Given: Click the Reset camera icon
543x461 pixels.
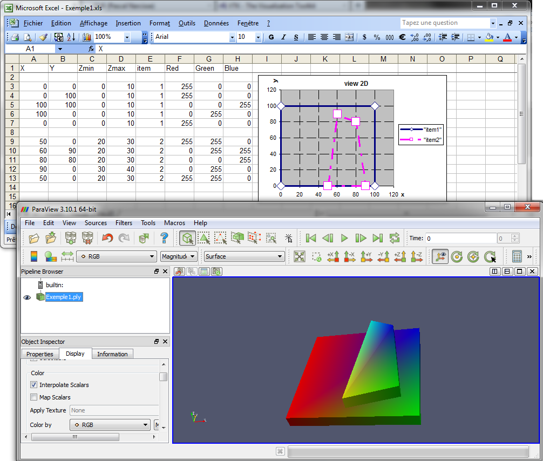Looking at the screenshot, I should click(300, 257).
